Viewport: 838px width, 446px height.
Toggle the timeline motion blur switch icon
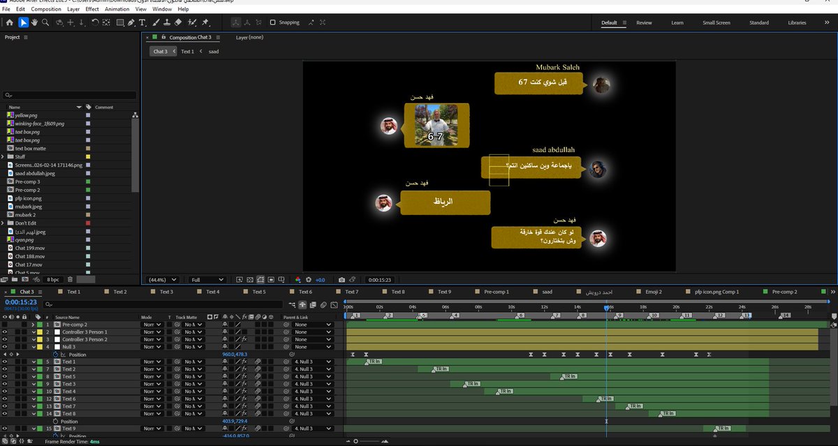tap(324, 304)
